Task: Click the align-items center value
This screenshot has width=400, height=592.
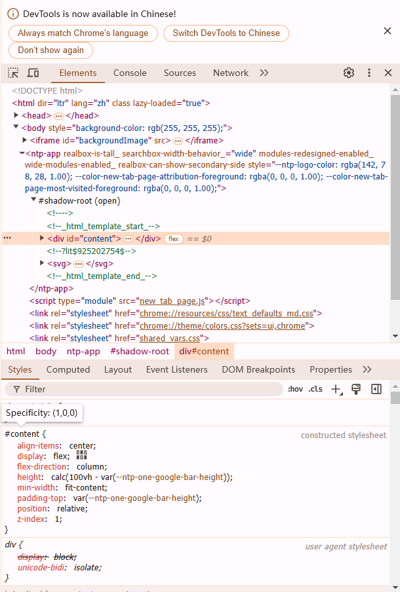Action: click(x=83, y=446)
